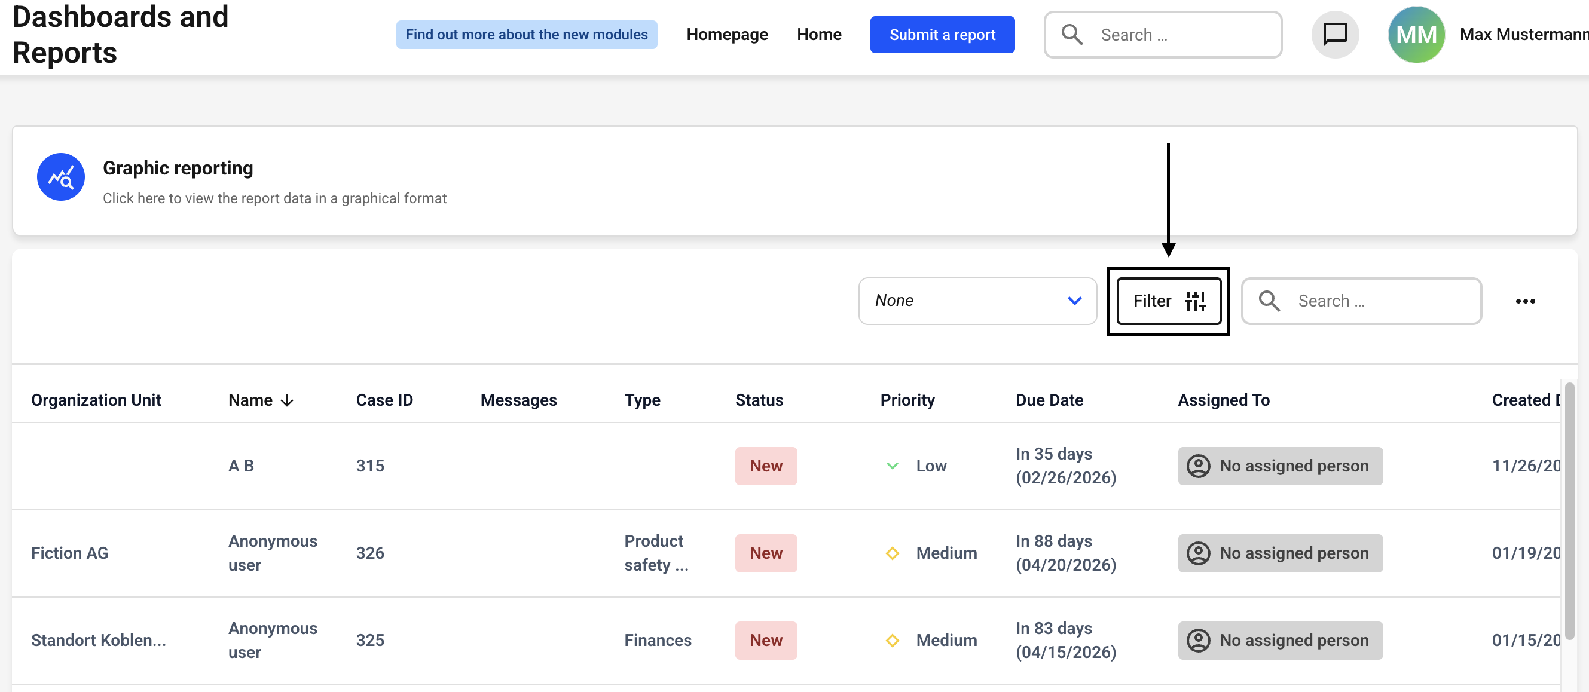Image resolution: width=1589 pixels, height=692 pixels.
Task: Select Home in the top navigation
Action: point(818,35)
